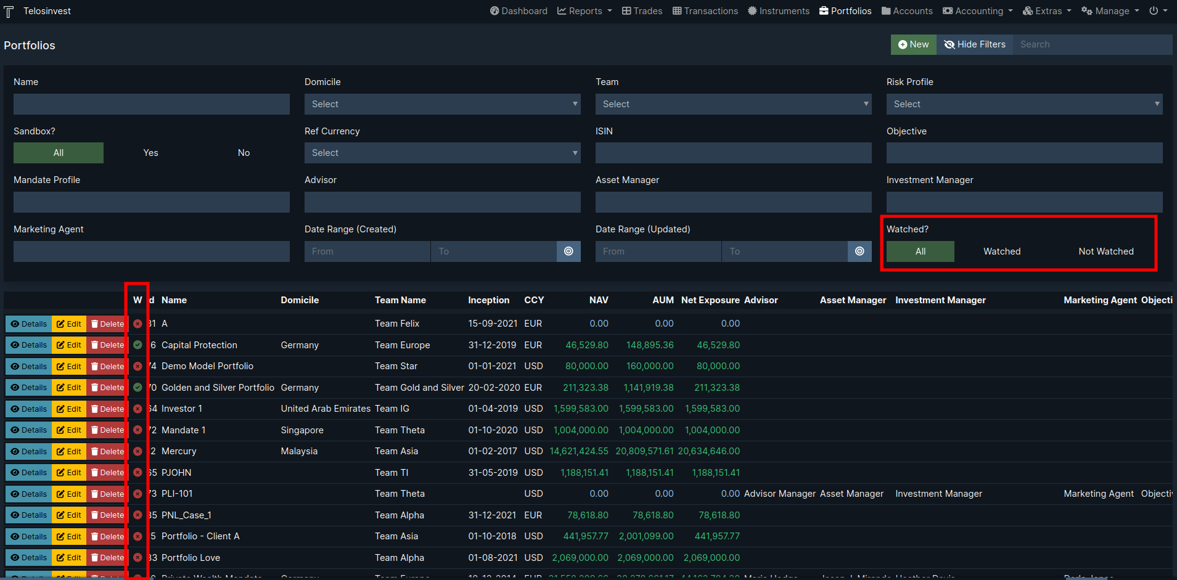Click green watched icon for Golden and Silver Portfolio

[x=137, y=388]
